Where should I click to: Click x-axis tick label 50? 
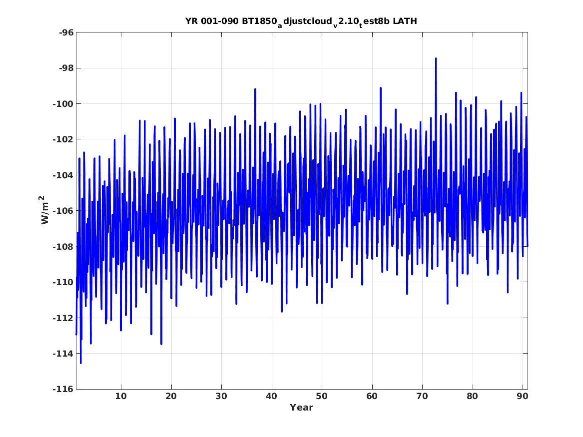tap(322, 396)
